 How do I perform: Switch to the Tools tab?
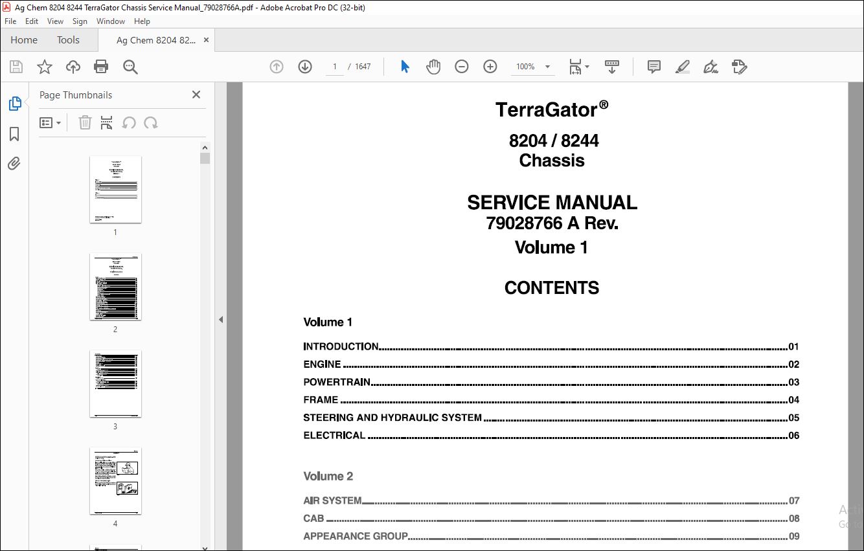(x=68, y=40)
